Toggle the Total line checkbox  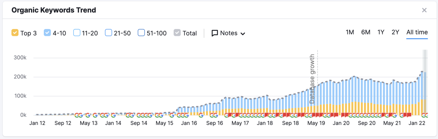(x=177, y=33)
